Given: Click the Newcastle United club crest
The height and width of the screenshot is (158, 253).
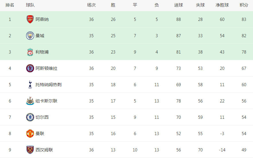Looking at the screenshot, I should coord(30,101).
